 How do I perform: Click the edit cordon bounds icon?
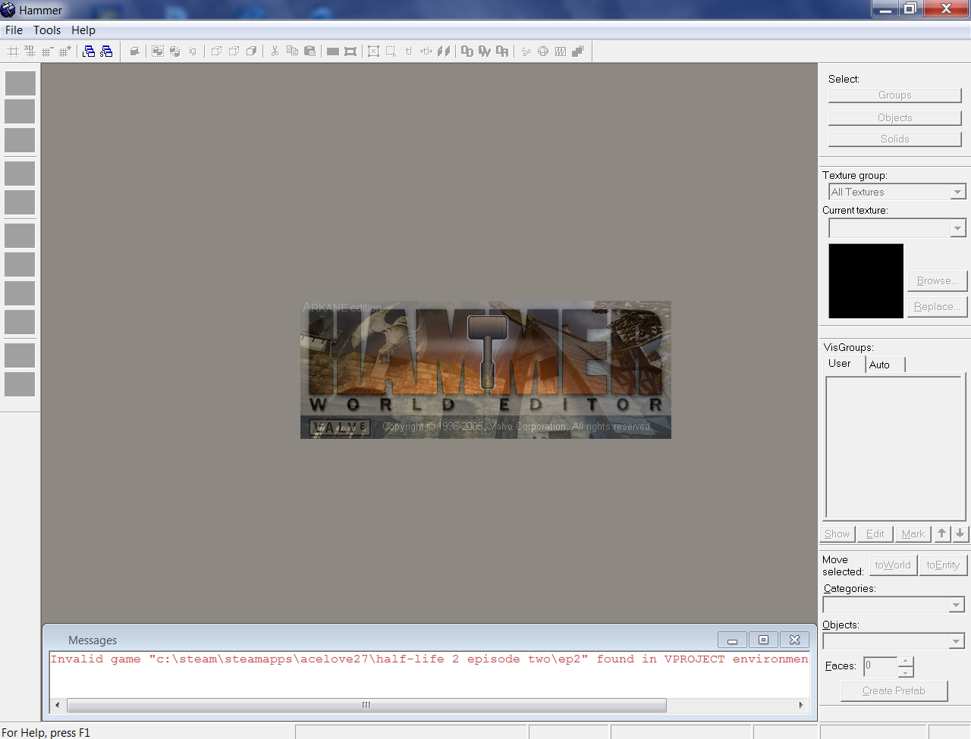click(x=350, y=52)
